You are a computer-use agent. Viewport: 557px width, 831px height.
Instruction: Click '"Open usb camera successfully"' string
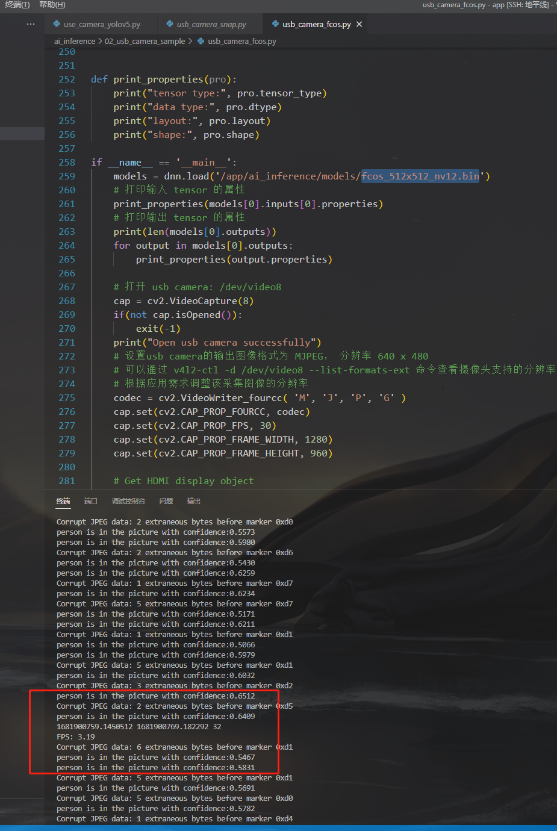click(232, 343)
